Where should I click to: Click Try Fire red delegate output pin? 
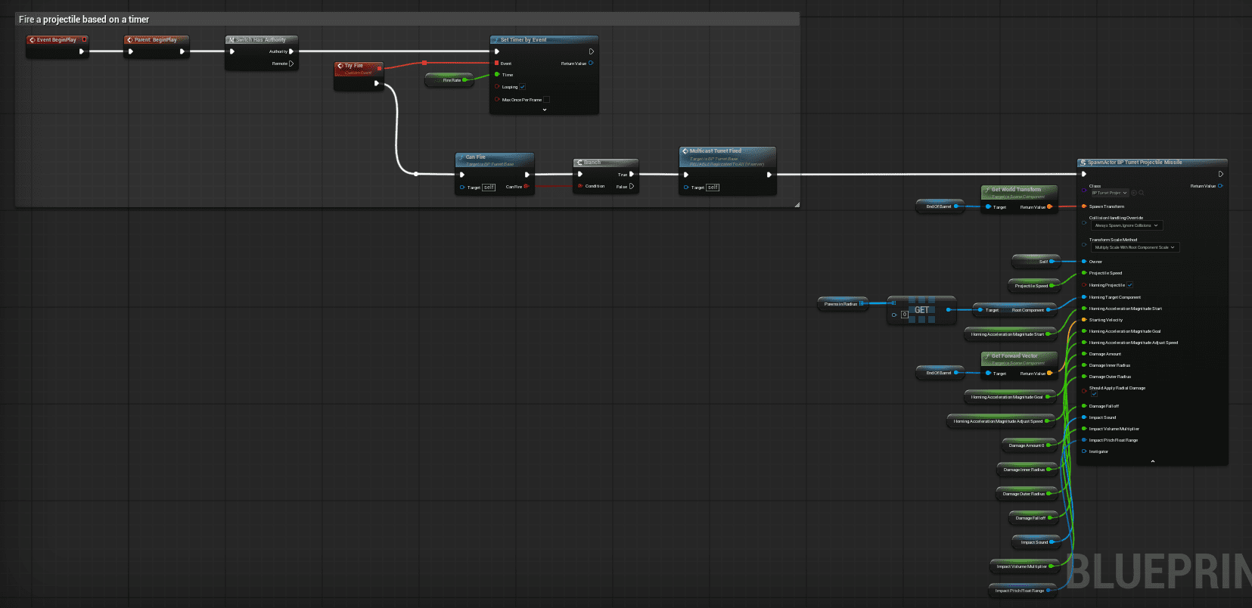[x=379, y=68]
